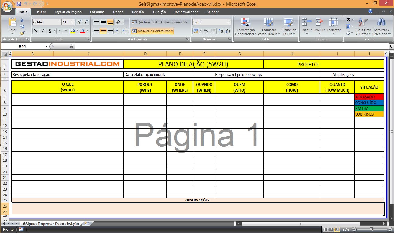The width and height of the screenshot is (394, 233).
Task: Expand the Geral number format dropdown
Action: pos(229,22)
